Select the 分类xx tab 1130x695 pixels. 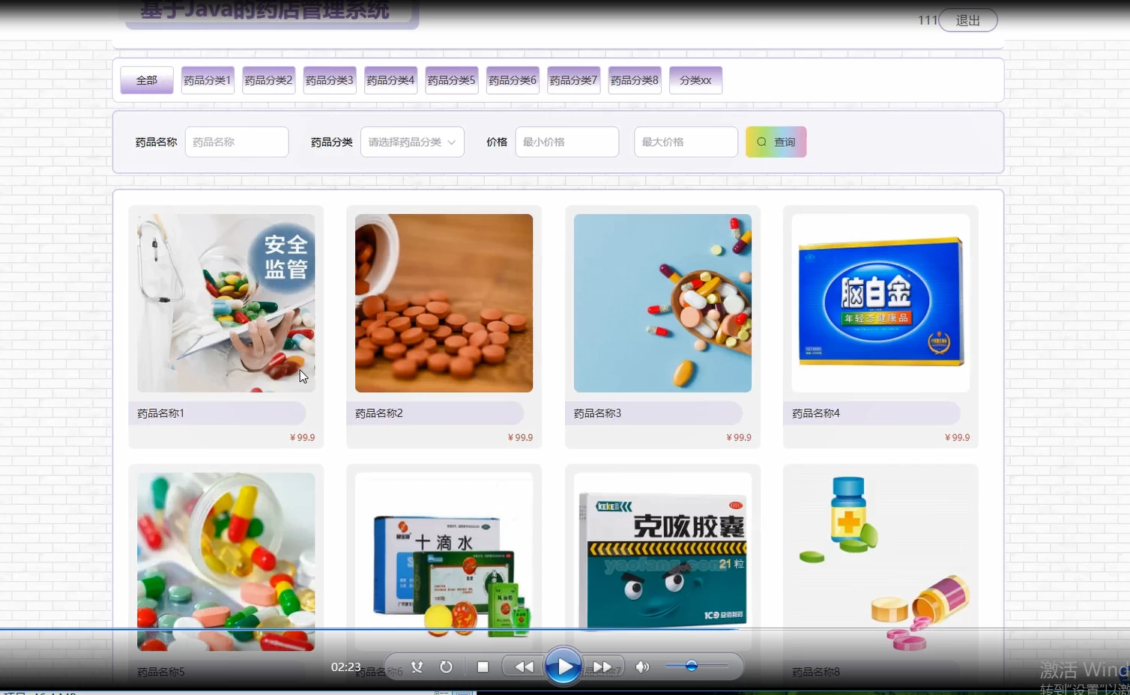tap(696, 80)
